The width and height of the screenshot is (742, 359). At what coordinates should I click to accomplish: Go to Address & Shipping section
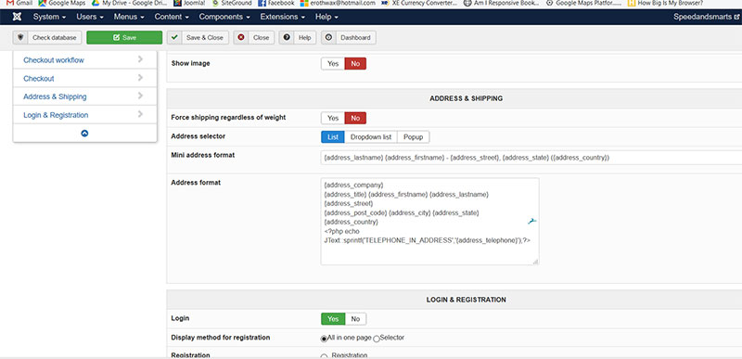tap(55, 96)
